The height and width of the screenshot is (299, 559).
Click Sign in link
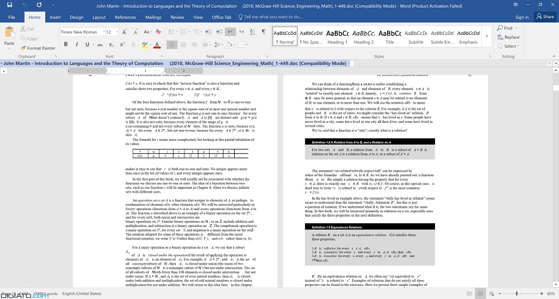[x=522, y=17]
